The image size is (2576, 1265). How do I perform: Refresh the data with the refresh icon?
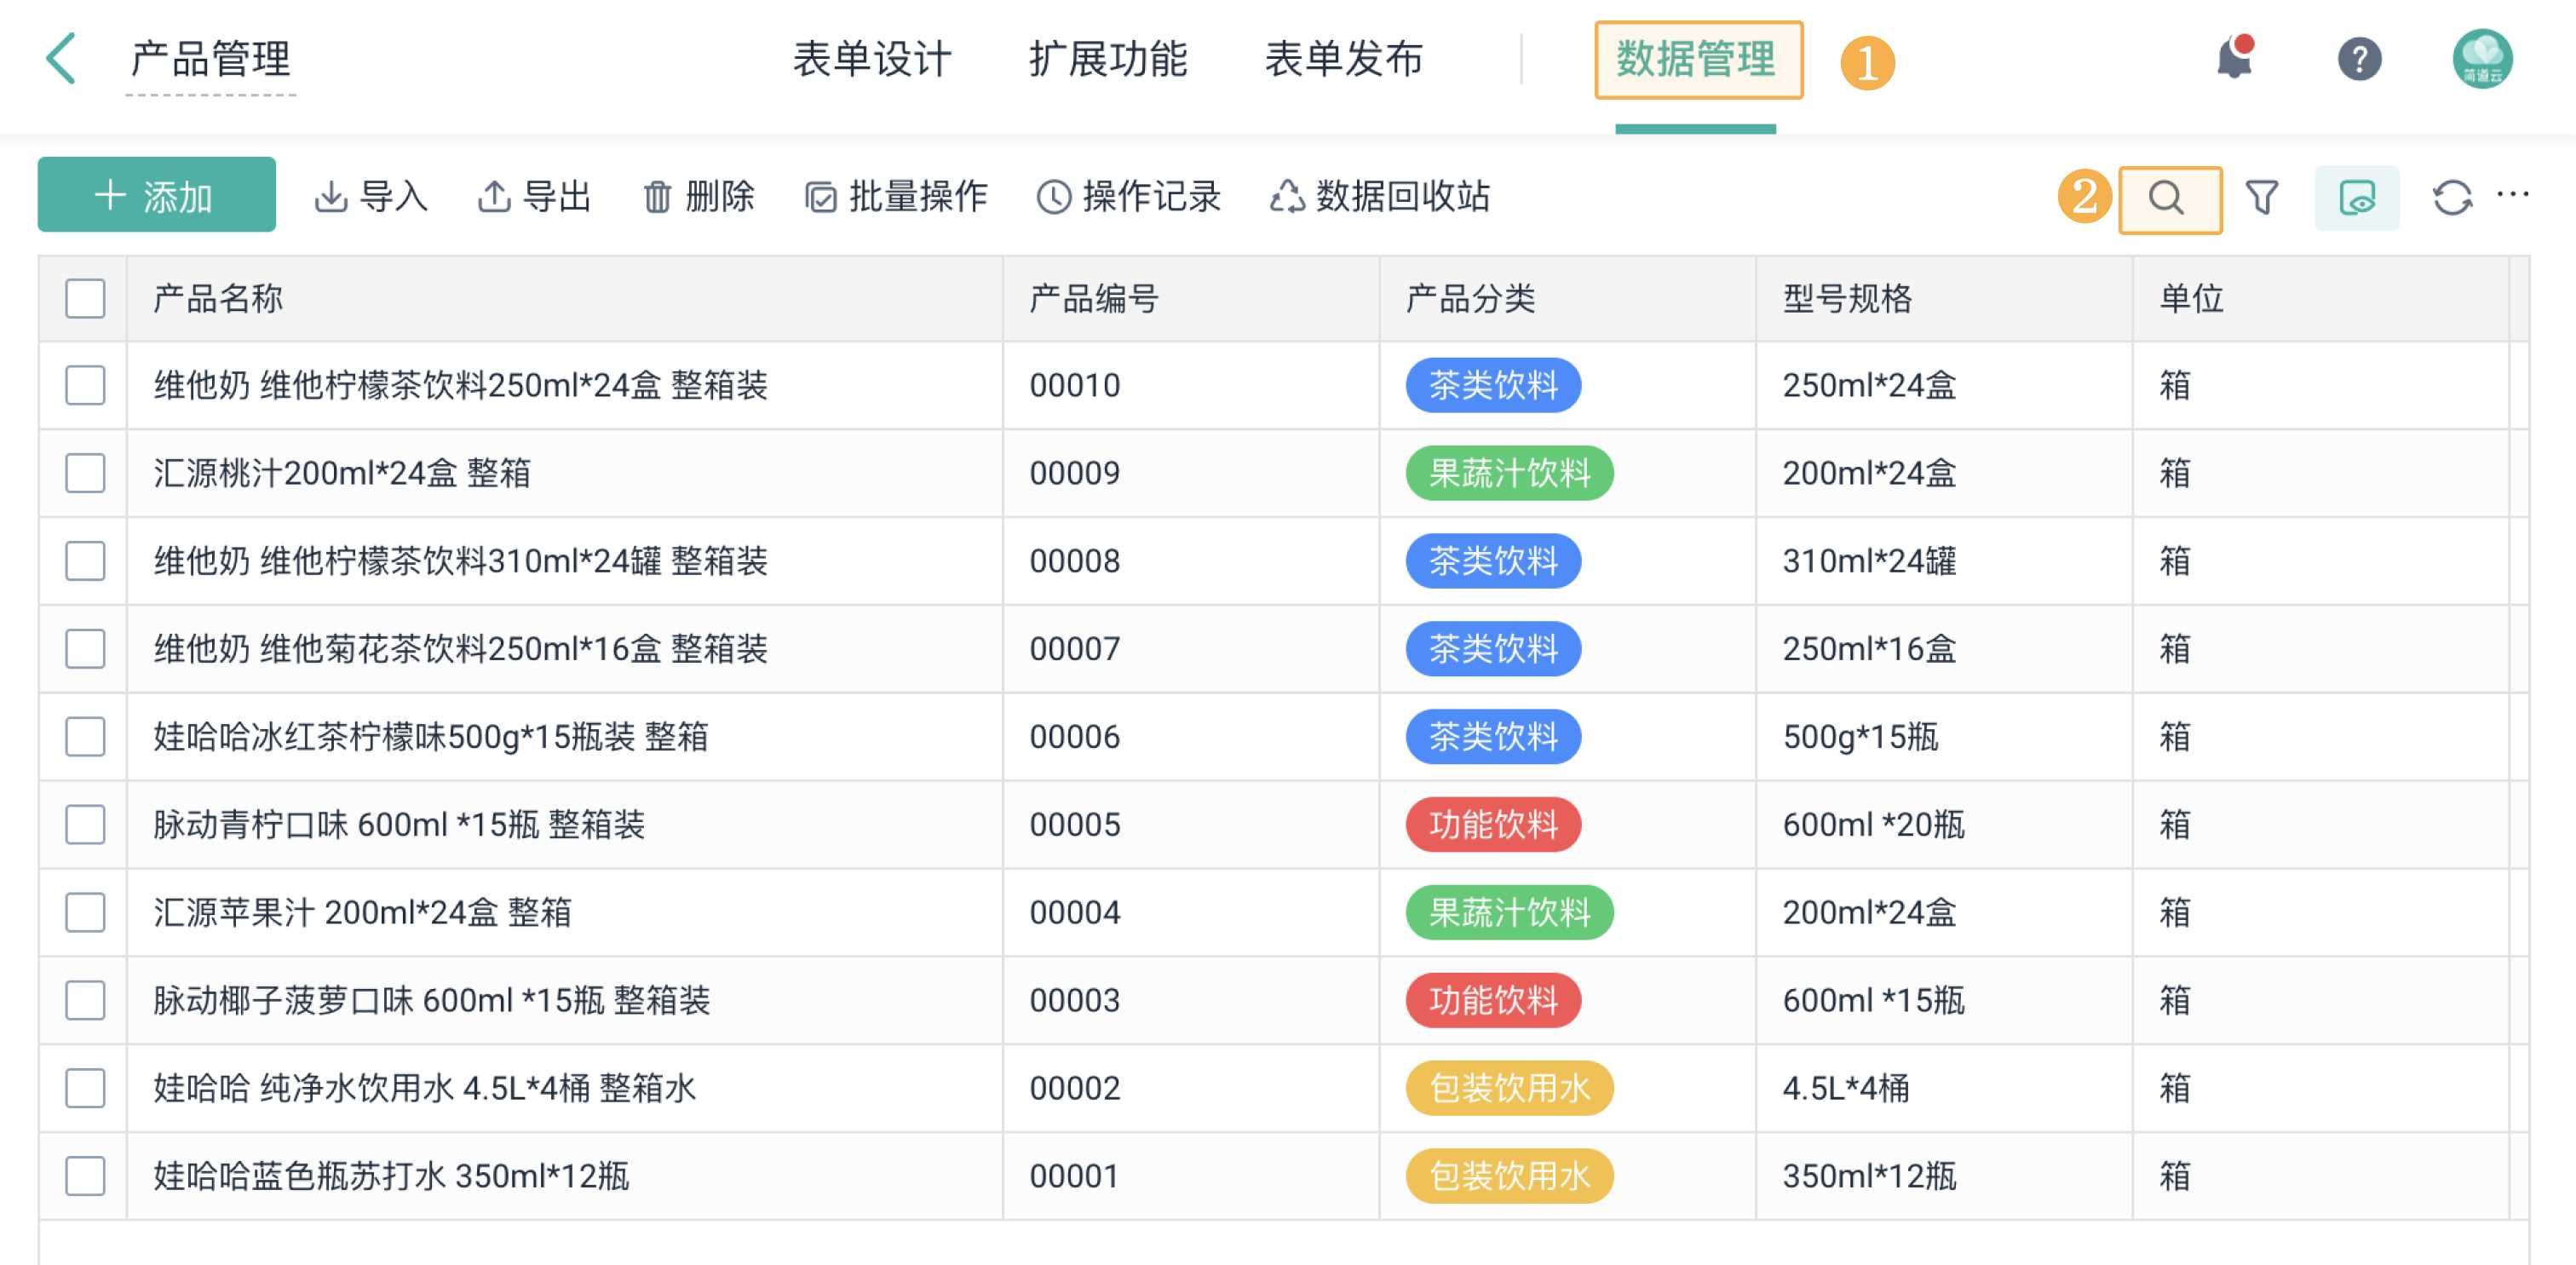click(x=2452, y=198)
